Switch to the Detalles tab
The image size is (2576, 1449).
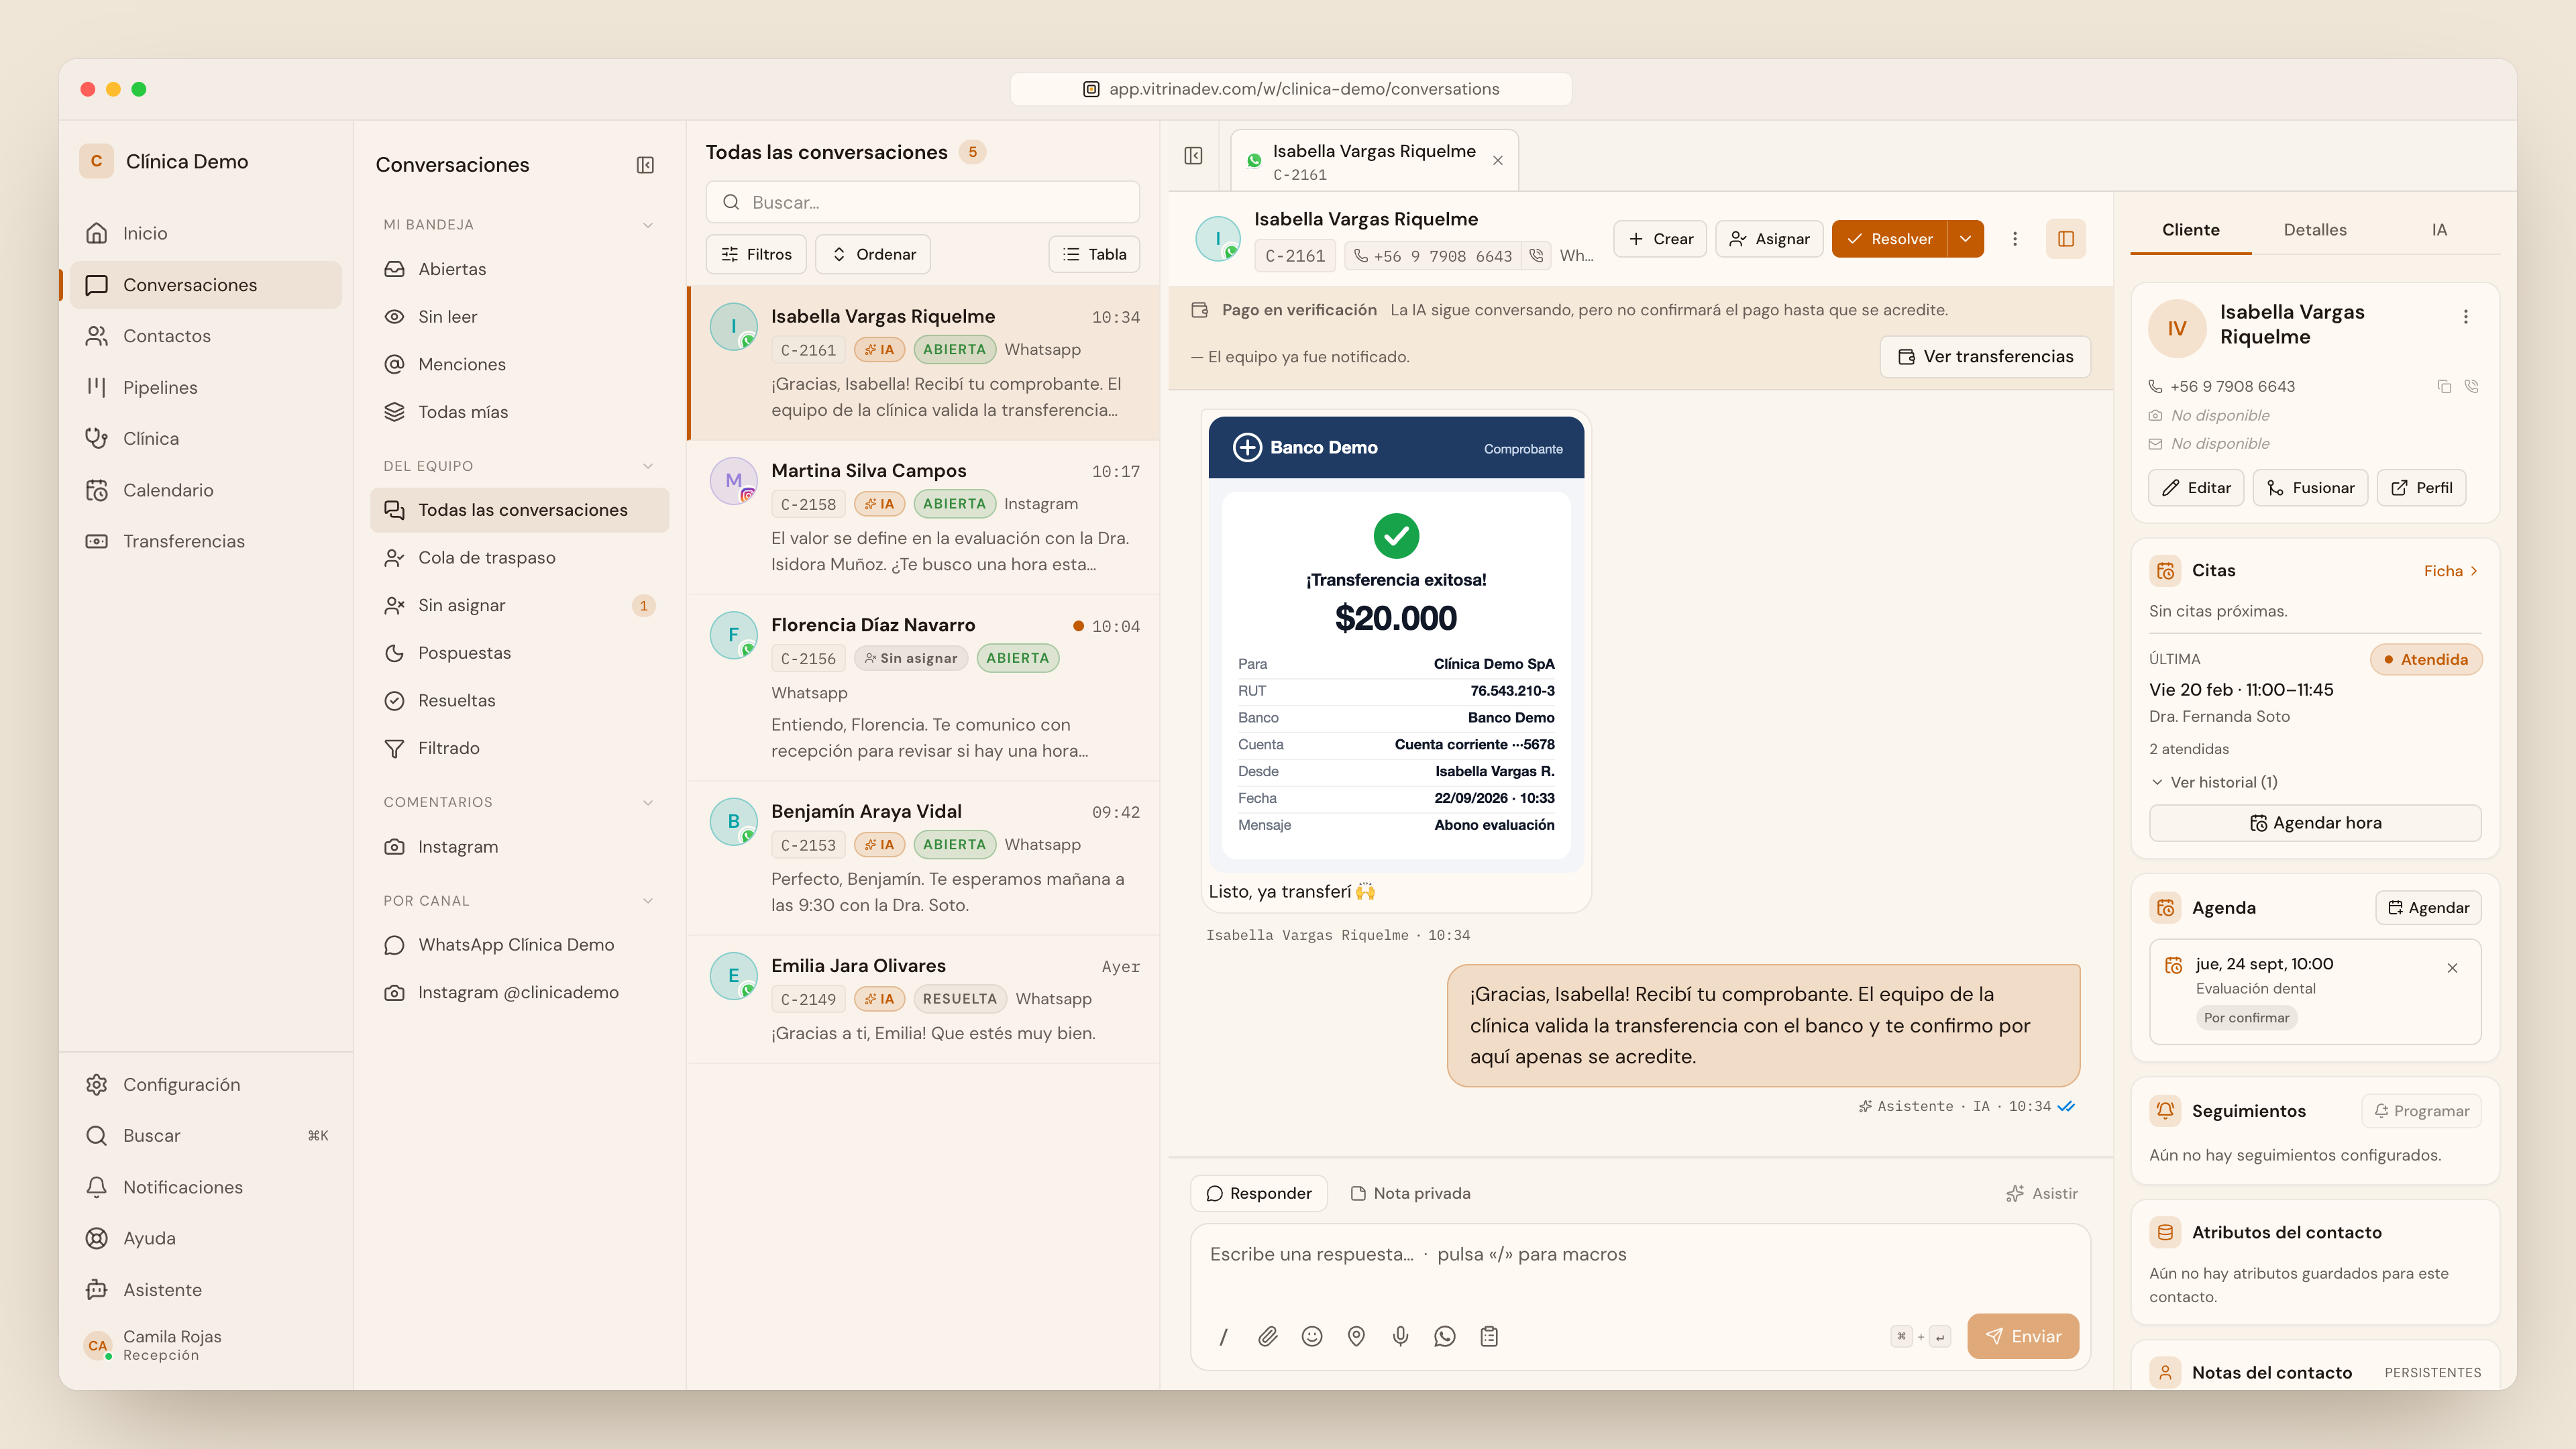(x=2315, y=230)
